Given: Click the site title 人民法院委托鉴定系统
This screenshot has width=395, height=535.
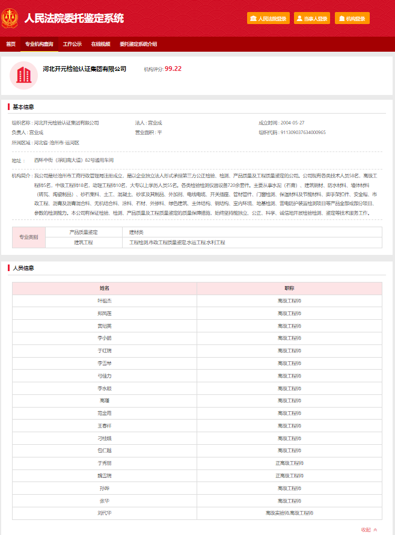Looking at the screenshot, I should point(74,18).
